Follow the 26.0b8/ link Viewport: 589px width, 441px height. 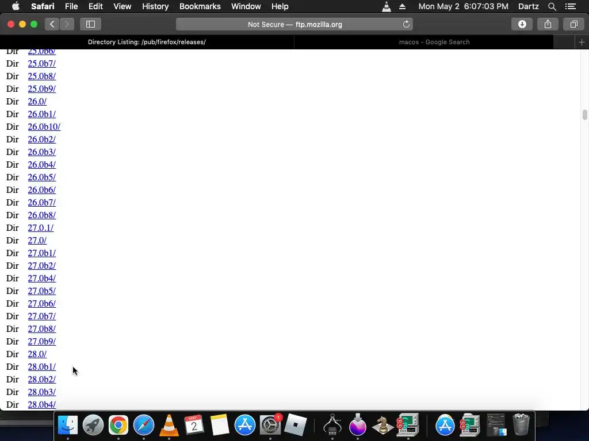(41, 215)
